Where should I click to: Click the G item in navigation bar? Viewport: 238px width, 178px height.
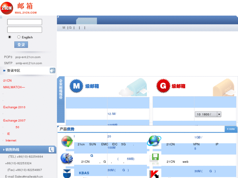pos(70,27)
